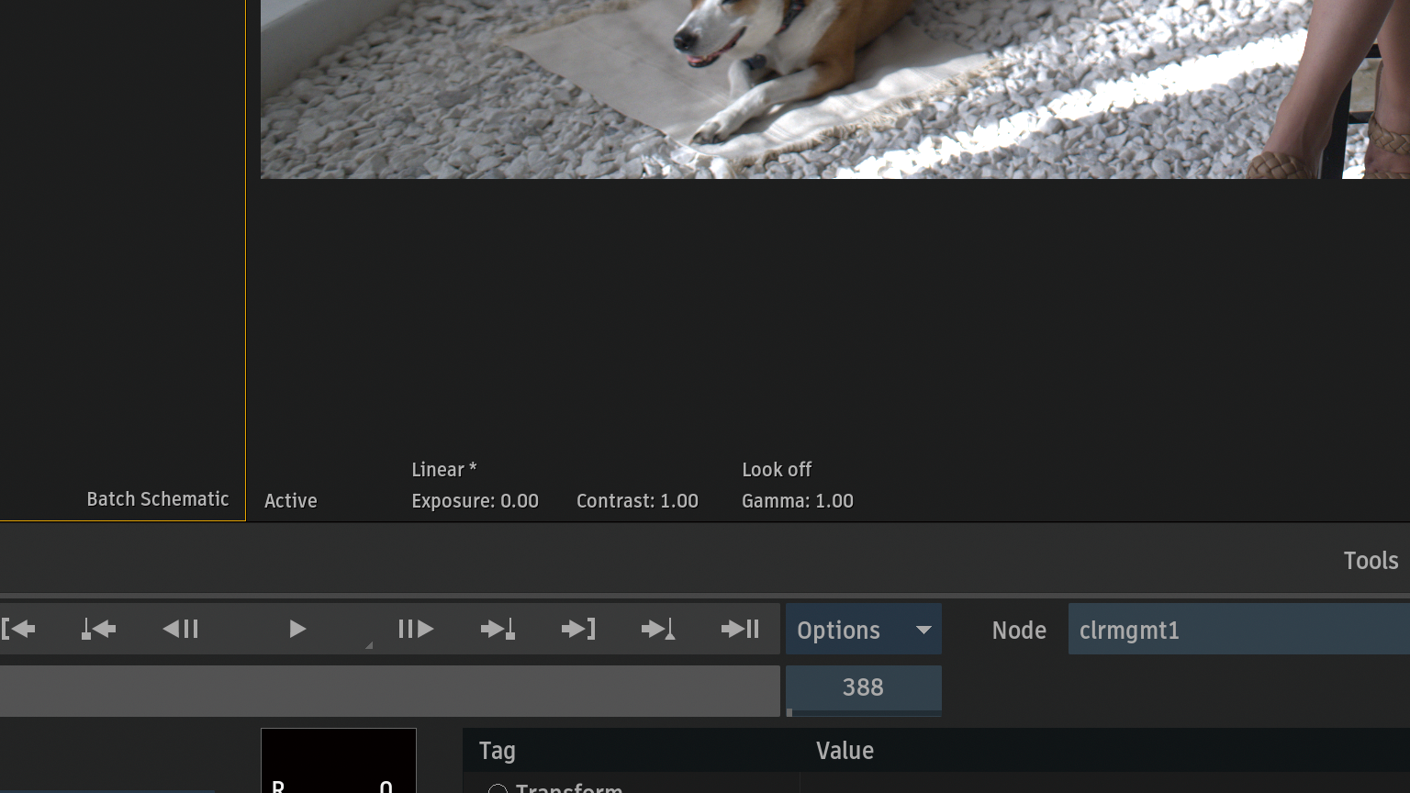1410x793 pixels.
Task: Toggle the Look off setting
Action: coord(777,470)
